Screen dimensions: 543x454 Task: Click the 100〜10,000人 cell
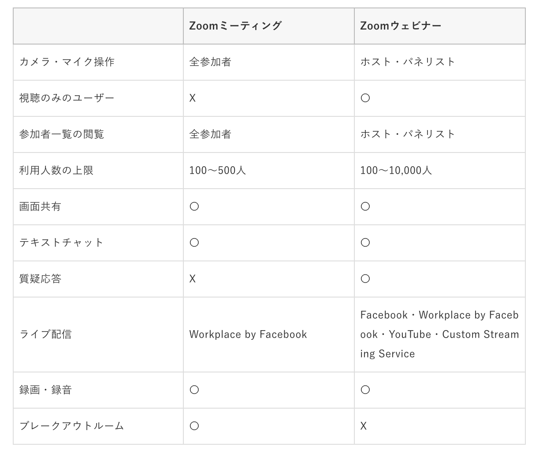click(396, 171)
